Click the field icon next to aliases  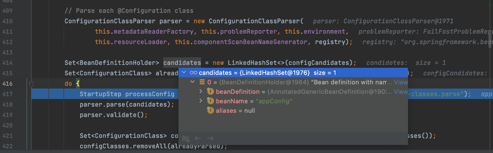(x=211, y=110)
